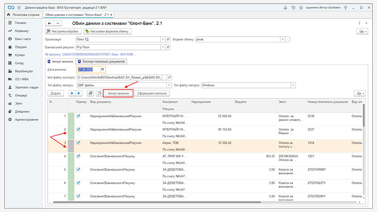Switch to Експорт платіжних документів tab

(x=98, y=62)
